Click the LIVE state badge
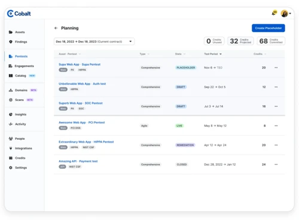Image resolution: width=299 pixels, height=224 pixels. click(x=179, y=125)
